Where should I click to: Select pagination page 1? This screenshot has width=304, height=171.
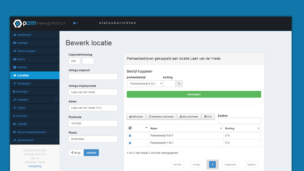pos(212,165)
